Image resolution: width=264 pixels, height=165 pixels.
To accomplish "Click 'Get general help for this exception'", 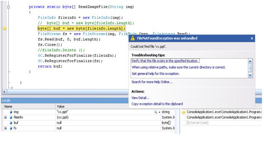I will coord(161,73).
